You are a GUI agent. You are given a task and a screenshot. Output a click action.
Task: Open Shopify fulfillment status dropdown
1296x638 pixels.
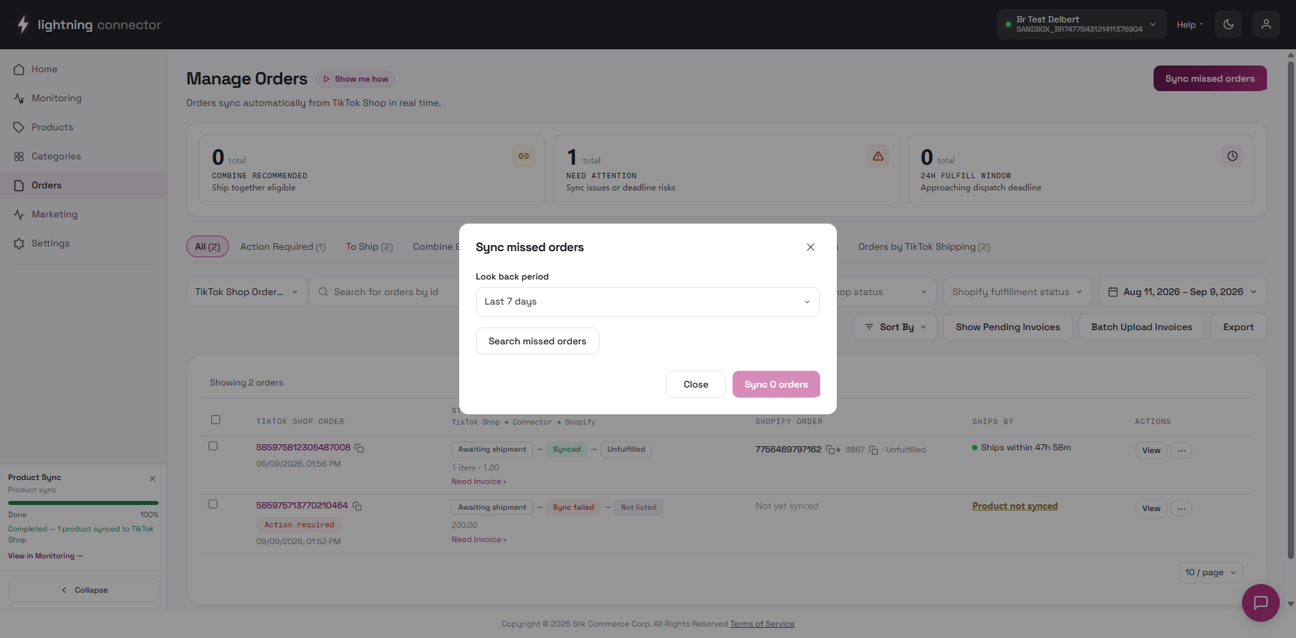click(x=1017, y=292)
